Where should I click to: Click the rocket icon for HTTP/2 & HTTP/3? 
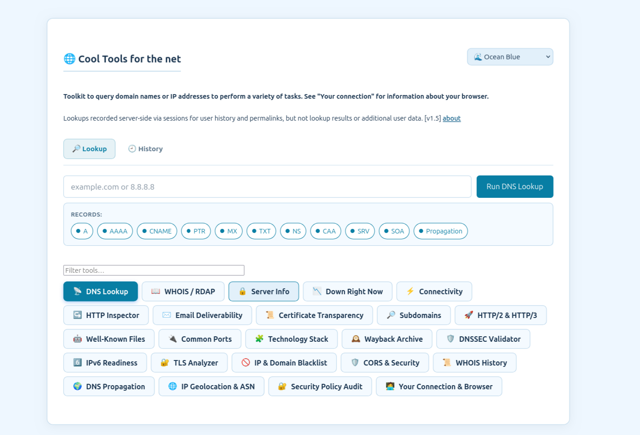tap(469, 315)
